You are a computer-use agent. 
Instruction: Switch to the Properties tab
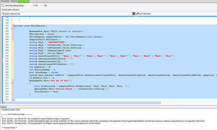(5, 1)
